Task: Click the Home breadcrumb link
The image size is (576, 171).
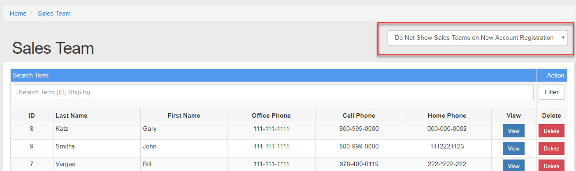Action: click(18, 14)
